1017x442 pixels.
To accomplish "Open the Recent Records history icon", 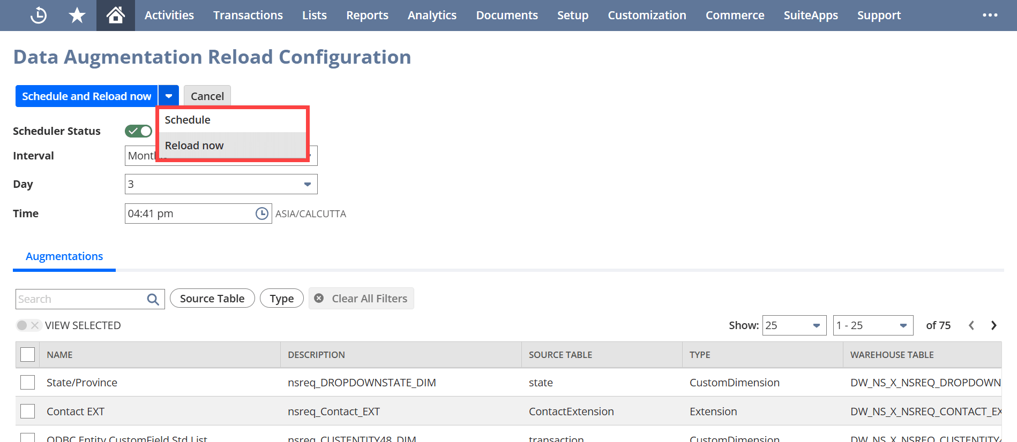I will coord(38,16).
